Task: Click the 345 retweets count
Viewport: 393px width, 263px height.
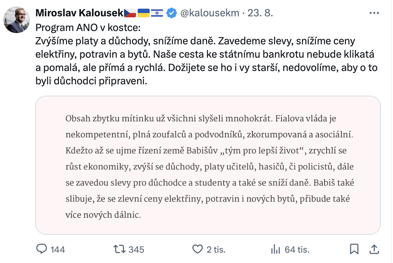Action: tap(136, 250)
